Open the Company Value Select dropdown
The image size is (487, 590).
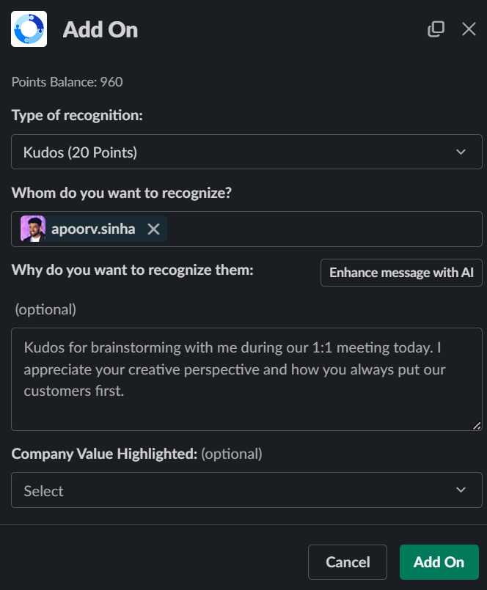(246, 490)
